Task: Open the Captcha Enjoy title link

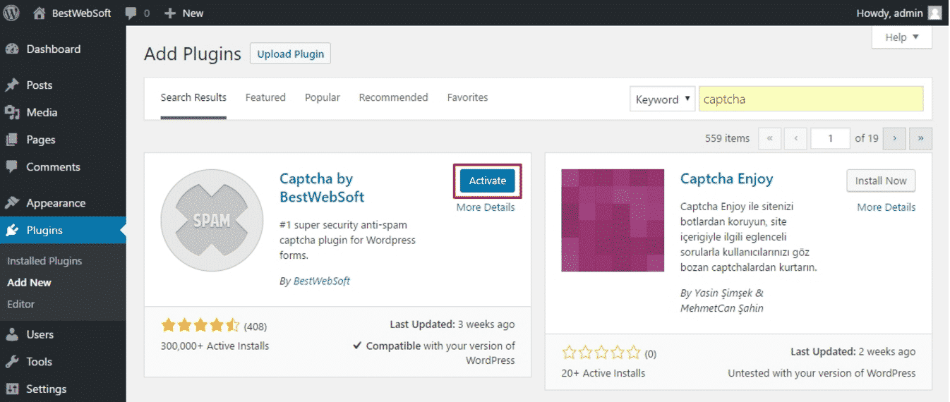Action: (726, 179)
